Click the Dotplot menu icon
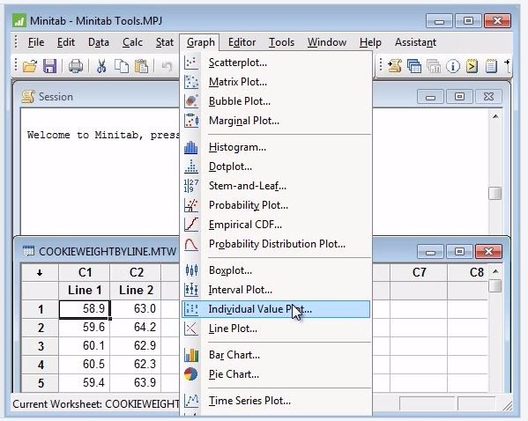Image resolution: width=528 pixels, height=421 pixels. (191, 166)
